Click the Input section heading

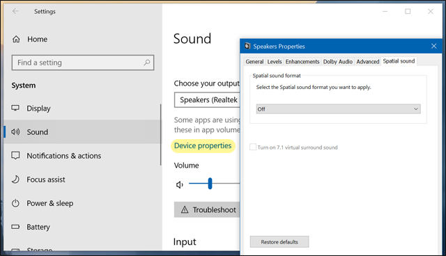(185, 241)
